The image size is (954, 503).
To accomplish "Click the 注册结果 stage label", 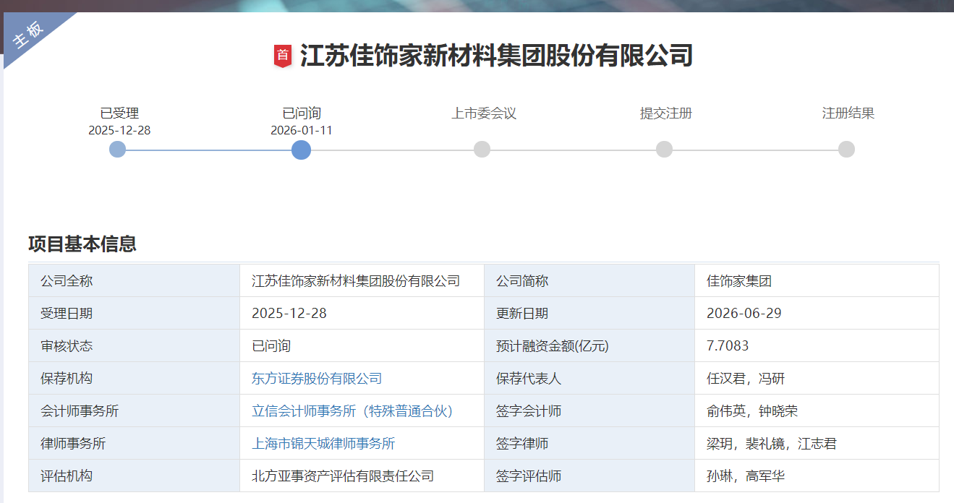I will (848, 113).
